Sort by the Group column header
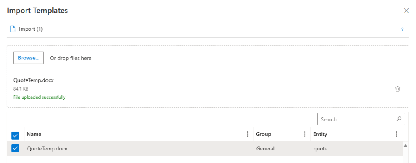The height and width of the screenshot is (163, 416). point(263,134)
